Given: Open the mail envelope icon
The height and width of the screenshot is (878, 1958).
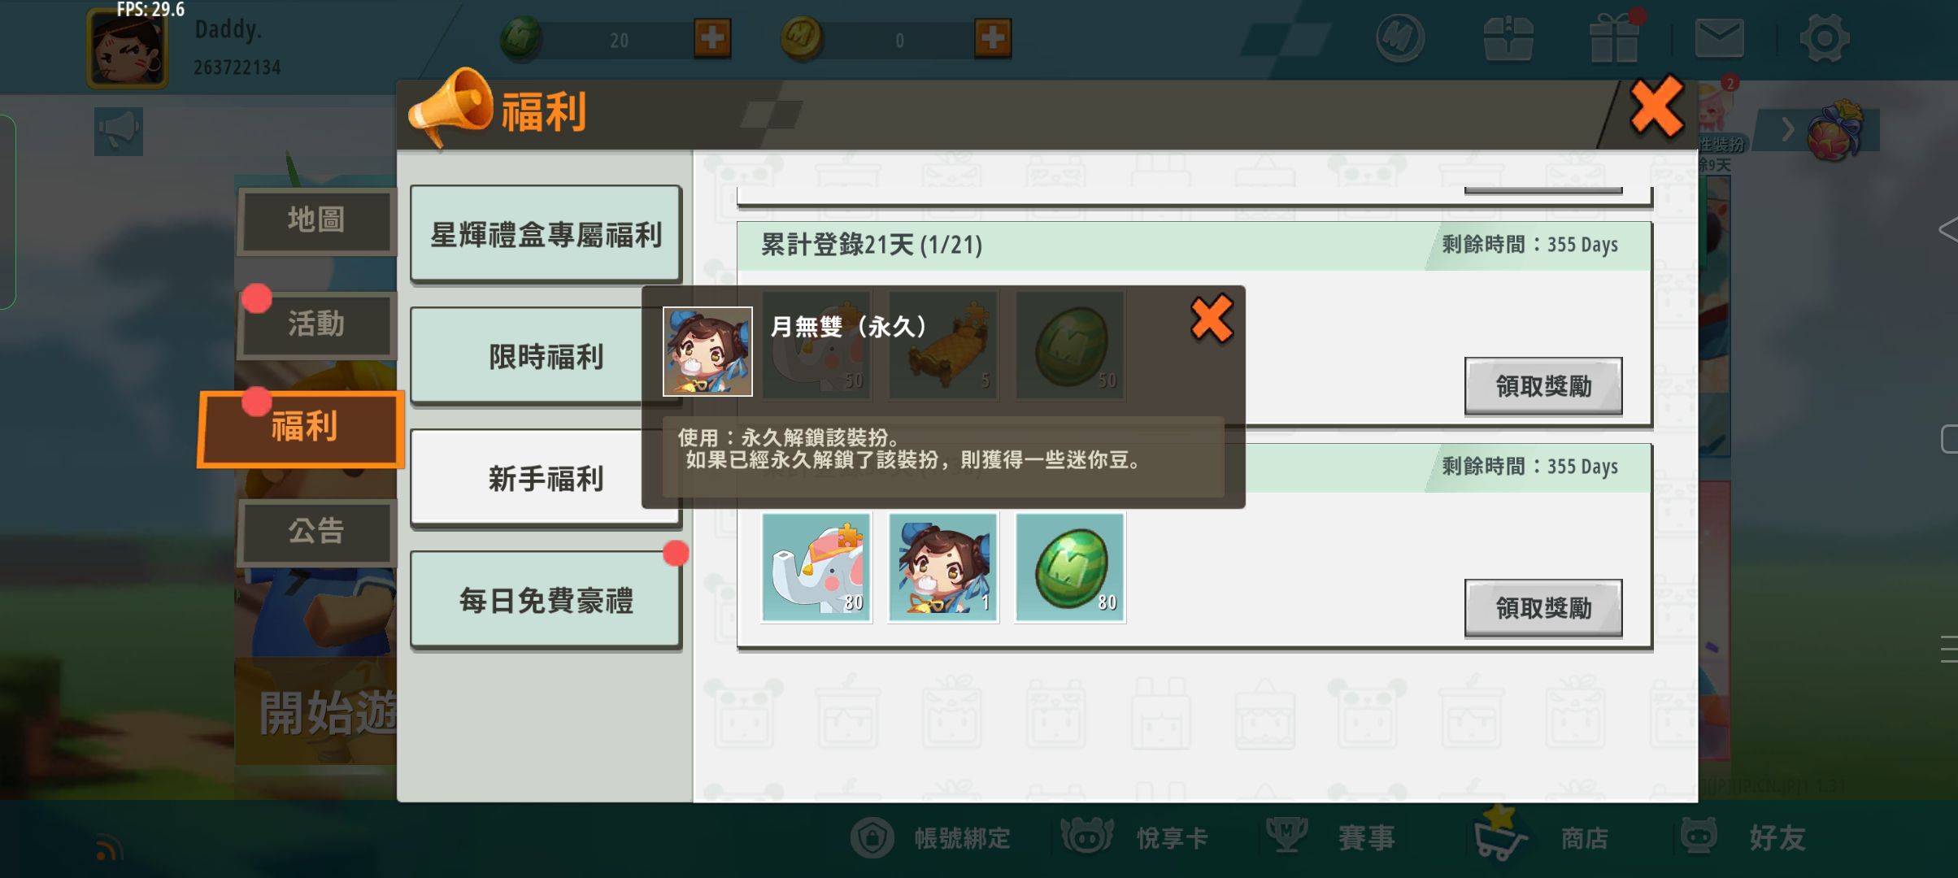Looking at the screenshot, I should pos(1719,38).
